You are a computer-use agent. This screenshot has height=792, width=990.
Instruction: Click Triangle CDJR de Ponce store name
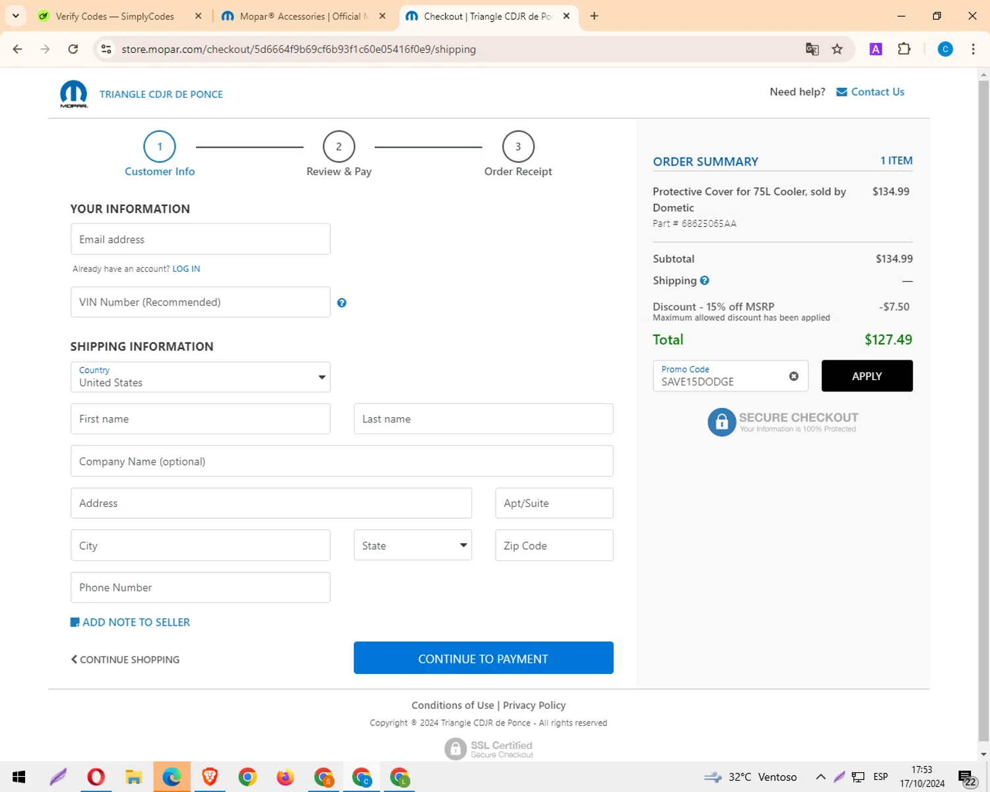pos(161,94)
